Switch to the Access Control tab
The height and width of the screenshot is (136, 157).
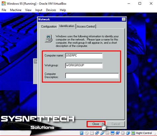click(86, 27)
